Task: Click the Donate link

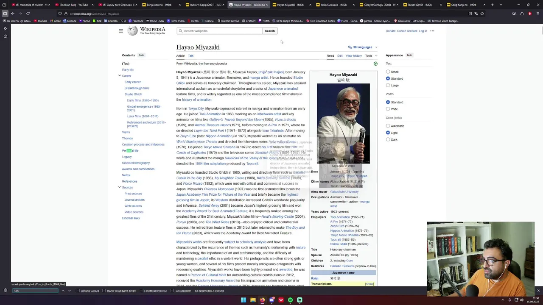Action: pyautogui.click(x=391, y=31)
